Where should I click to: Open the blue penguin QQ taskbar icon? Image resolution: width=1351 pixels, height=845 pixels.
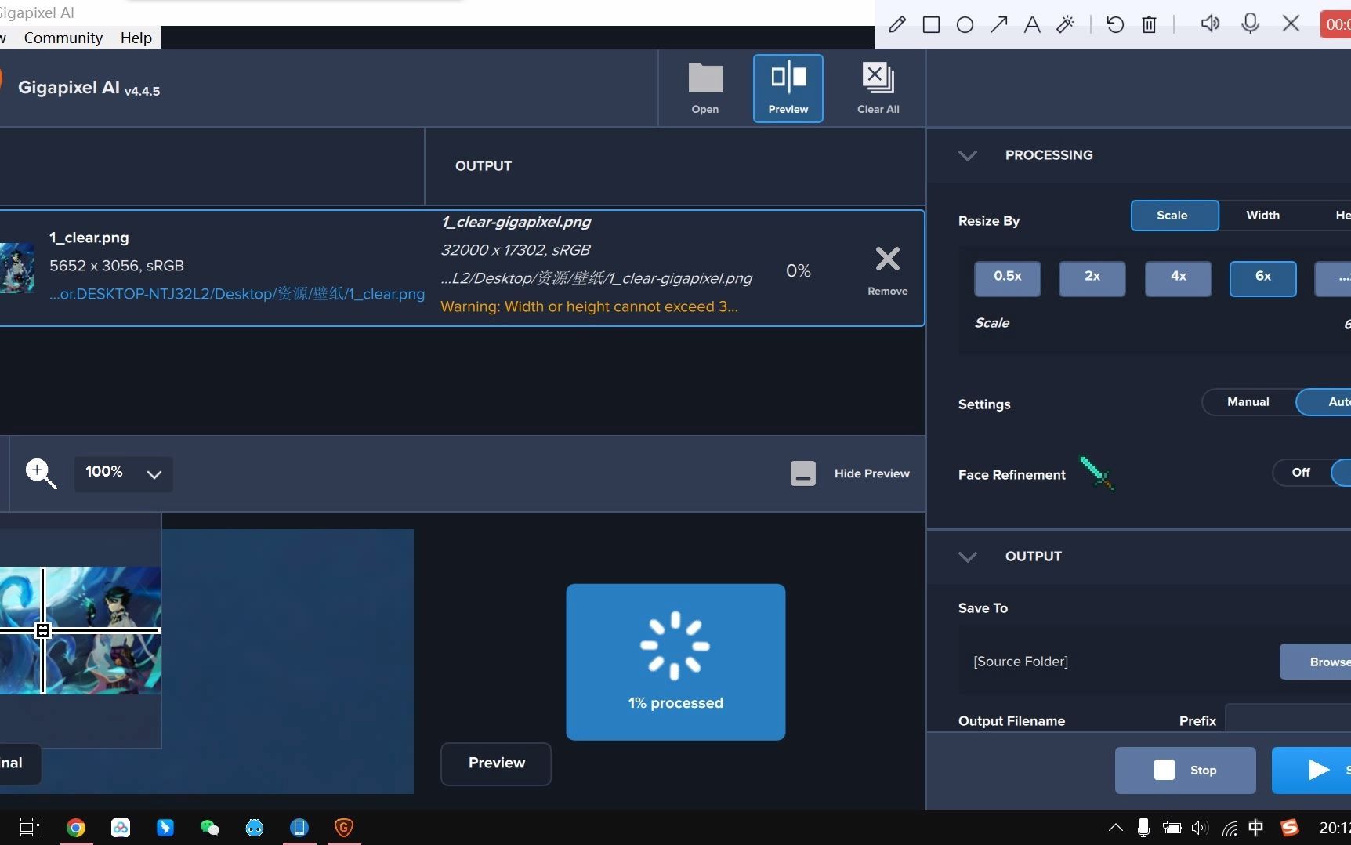[x=255, y=828]
